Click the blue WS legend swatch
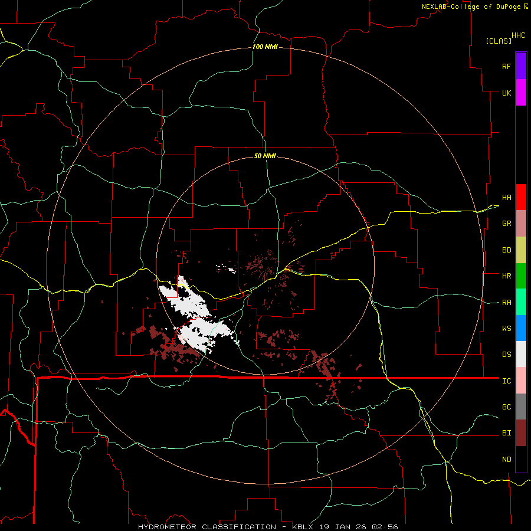 coord(521,328)
